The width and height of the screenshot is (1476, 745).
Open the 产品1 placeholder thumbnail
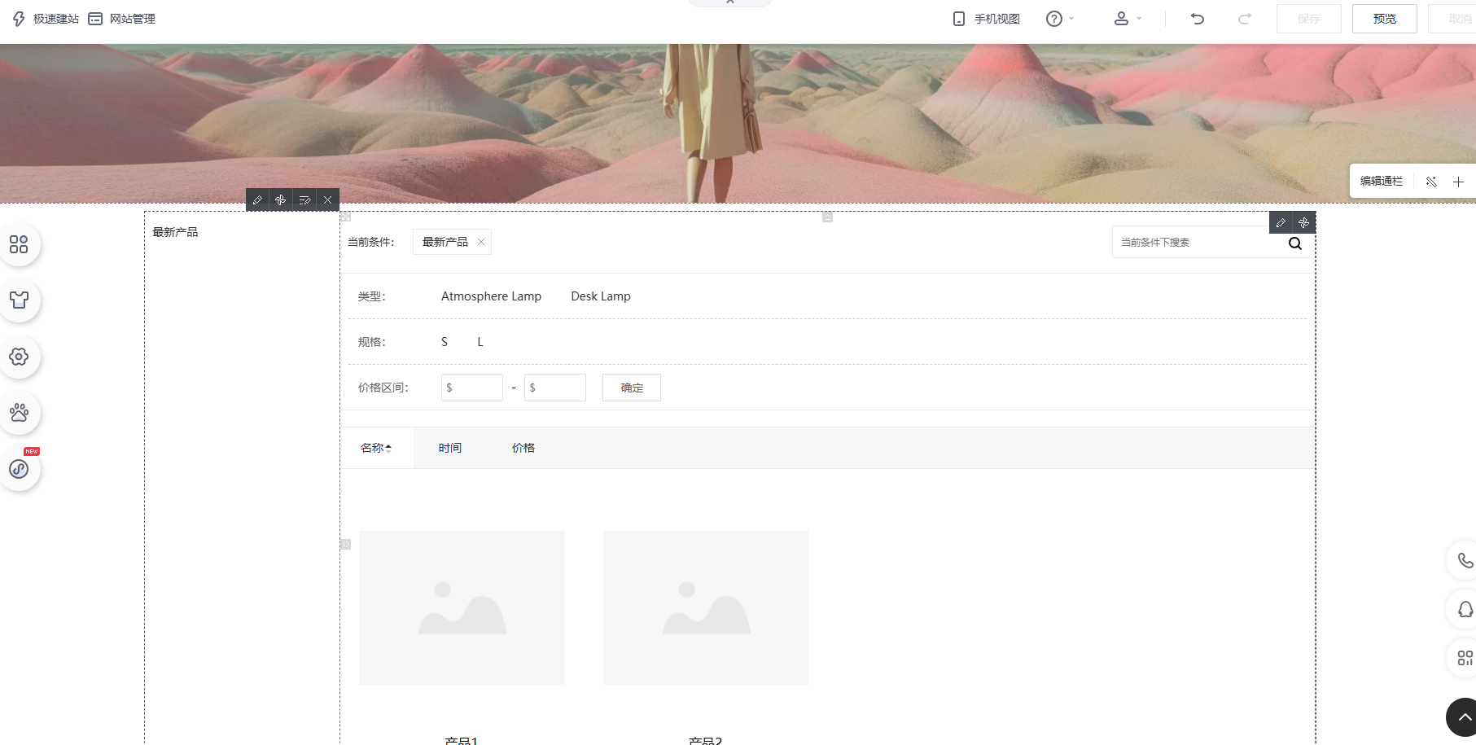(462, 607)
